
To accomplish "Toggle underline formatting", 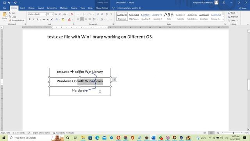I will [37, 19].
